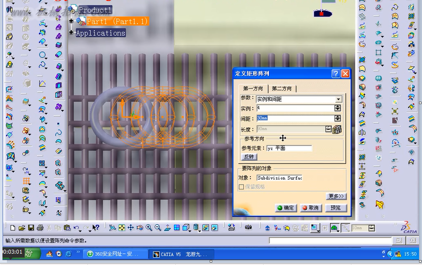Viewport: 422px width, 265px height.
Task: Click the 取消 cancel button
Action: pos(310,208)
